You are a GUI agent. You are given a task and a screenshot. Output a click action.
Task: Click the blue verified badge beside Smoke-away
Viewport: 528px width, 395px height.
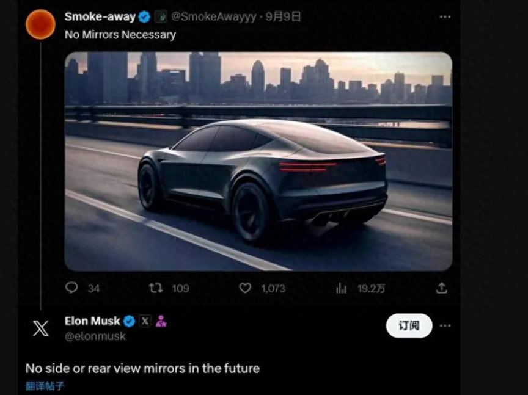tap(144, 17)
